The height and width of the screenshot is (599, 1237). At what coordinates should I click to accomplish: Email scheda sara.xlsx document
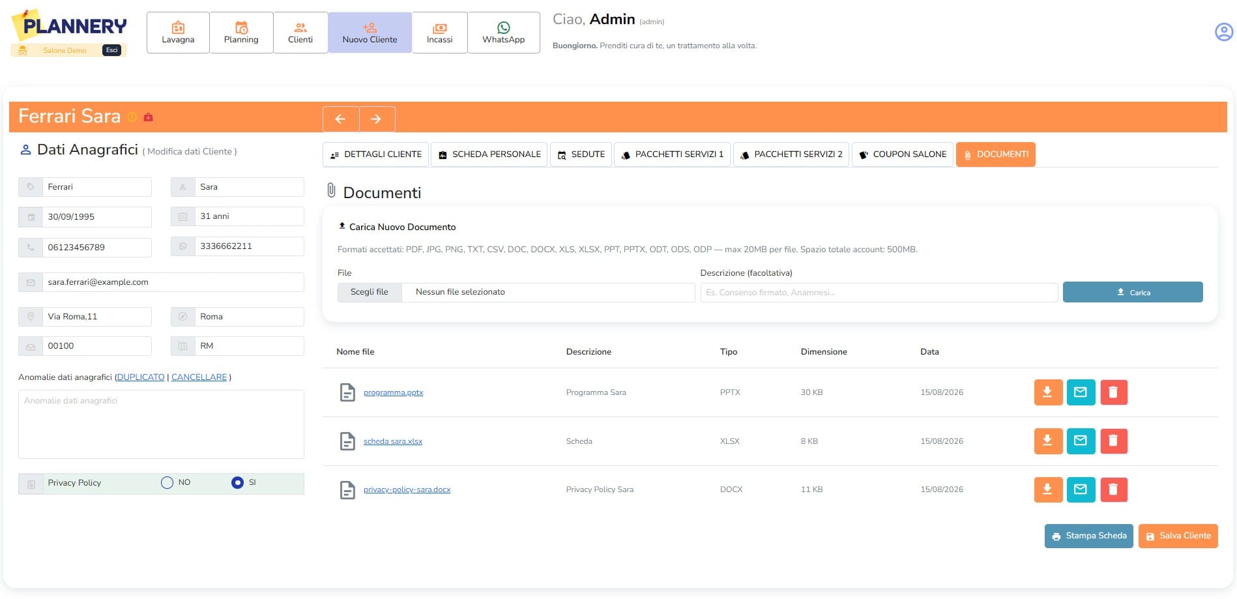coord(1081,441)
